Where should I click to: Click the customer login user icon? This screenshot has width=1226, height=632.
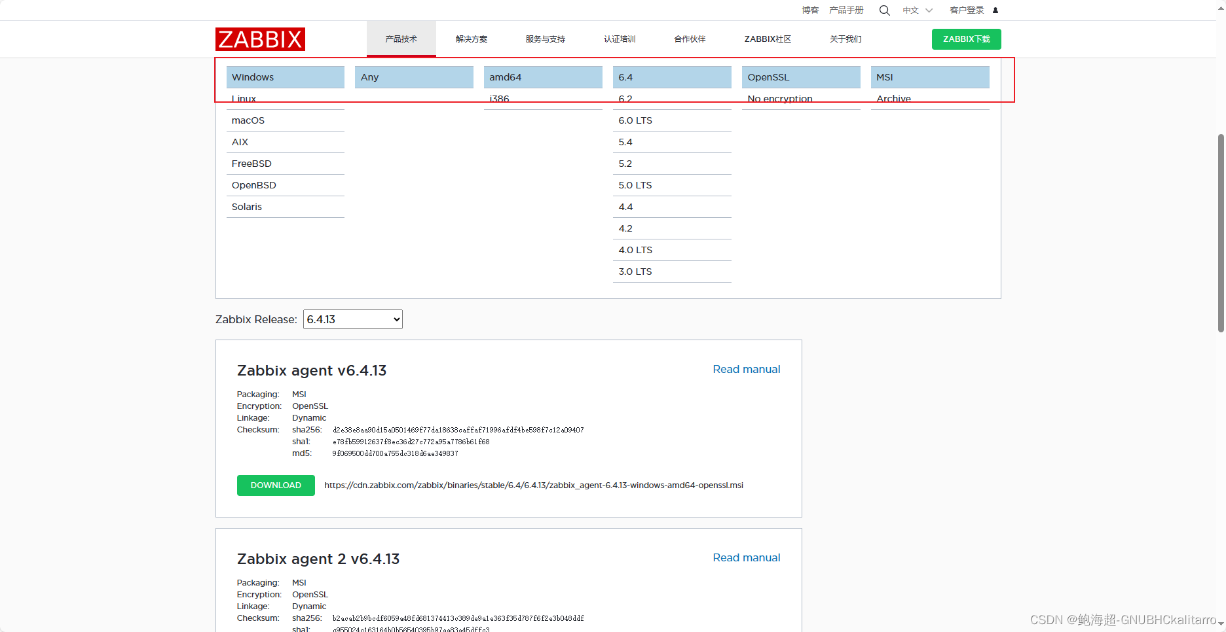coord(995,10)
